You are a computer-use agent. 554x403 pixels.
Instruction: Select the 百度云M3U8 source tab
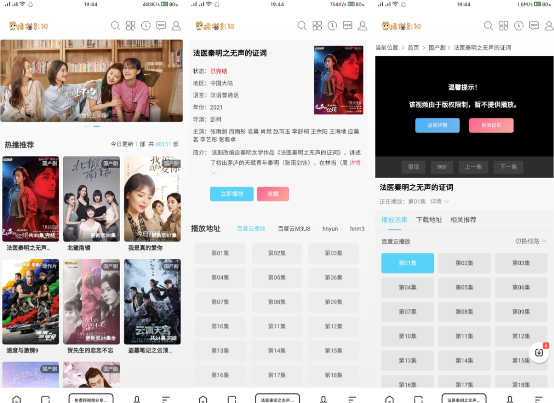click(x=294, y=229)
